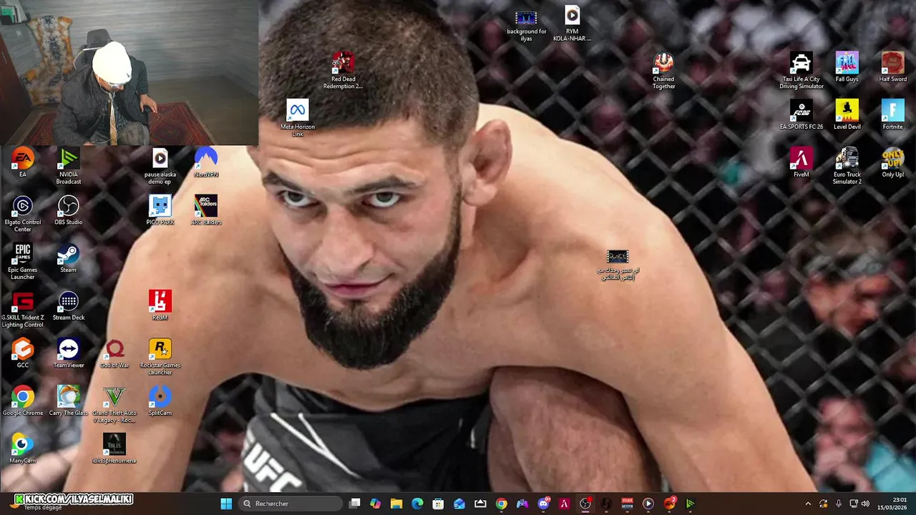Select the God of War icon

(114, 353)
